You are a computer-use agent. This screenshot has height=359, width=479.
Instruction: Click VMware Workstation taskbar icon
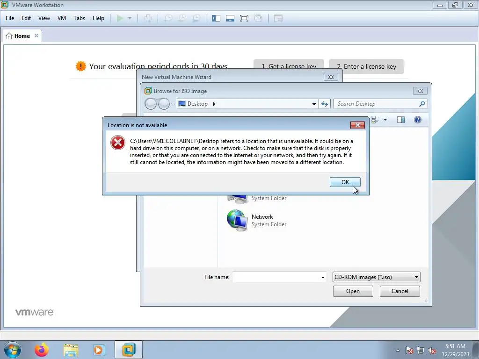tap(129, 350)
